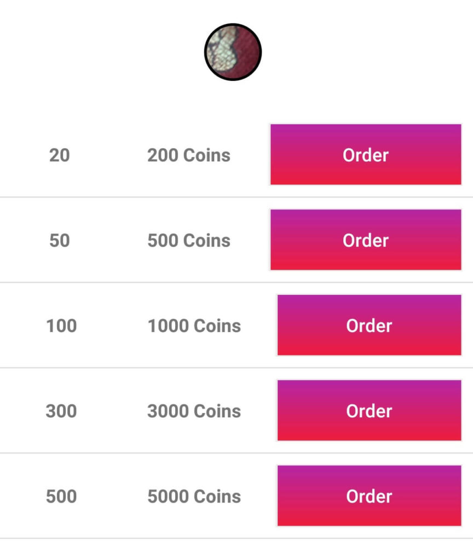The height and width of the screenshot is (560, 473).
Task: Tap the "5000 Coins" price text
Action: click(194, 497)
